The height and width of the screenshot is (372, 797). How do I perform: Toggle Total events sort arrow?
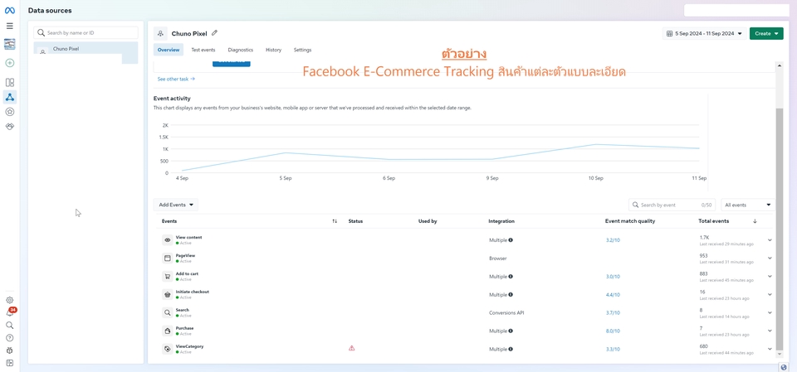coord(755,221)
